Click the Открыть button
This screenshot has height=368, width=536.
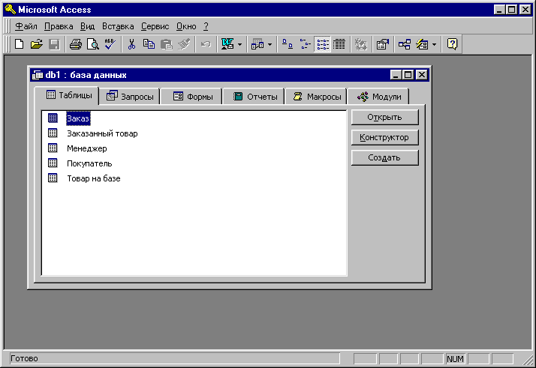point(384,117)
